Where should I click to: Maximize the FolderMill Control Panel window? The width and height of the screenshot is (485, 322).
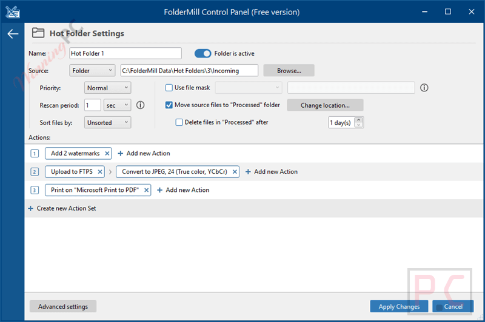(x=448, y=11)
